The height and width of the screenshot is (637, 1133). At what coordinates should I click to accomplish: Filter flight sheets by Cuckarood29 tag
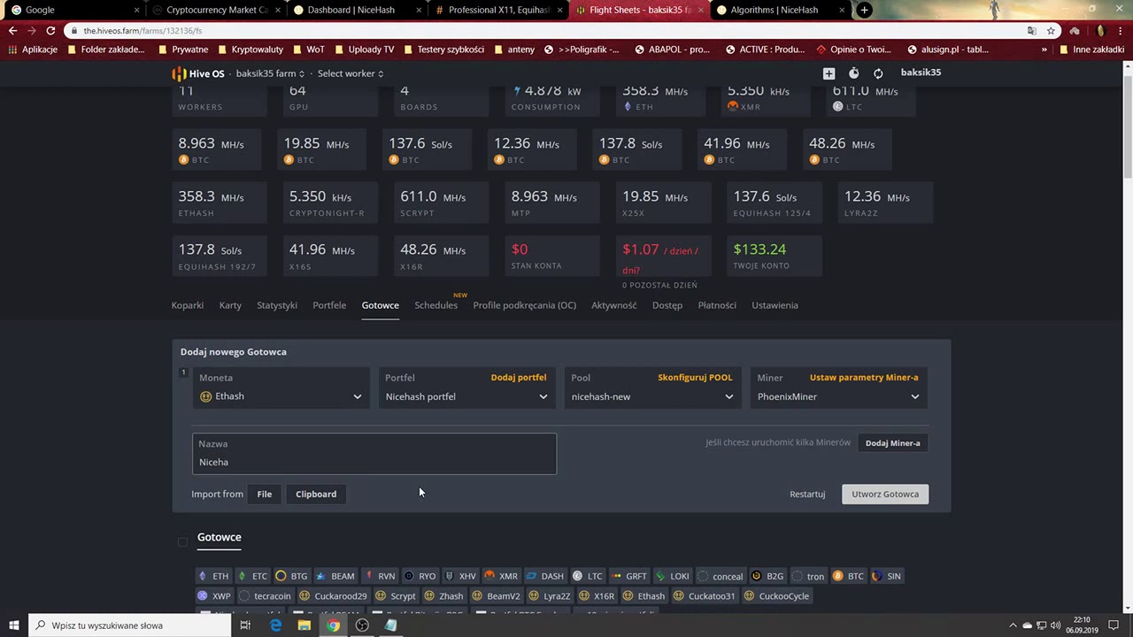[333, 595]
